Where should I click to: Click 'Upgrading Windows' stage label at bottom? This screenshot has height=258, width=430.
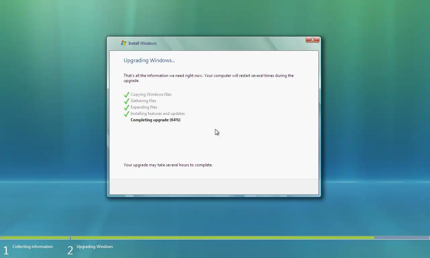tap(95, 247)
